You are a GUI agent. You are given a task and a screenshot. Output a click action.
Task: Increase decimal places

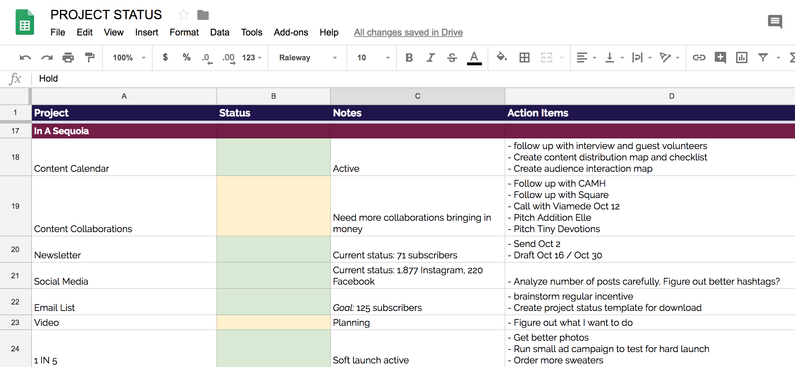coord(229,58)
